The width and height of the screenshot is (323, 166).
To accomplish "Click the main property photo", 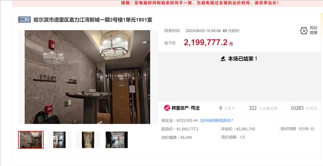I will click(x=88, y=77).
